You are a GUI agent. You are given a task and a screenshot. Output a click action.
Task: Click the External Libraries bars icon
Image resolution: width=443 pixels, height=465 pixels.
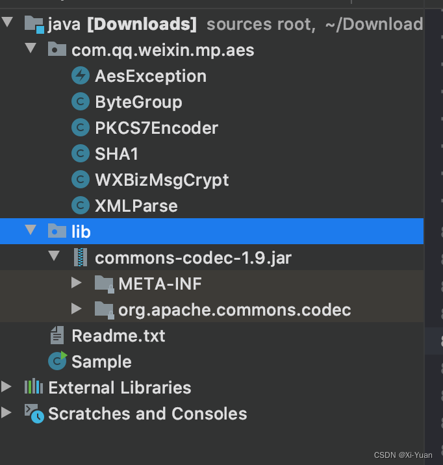click(x=34, y=386)
